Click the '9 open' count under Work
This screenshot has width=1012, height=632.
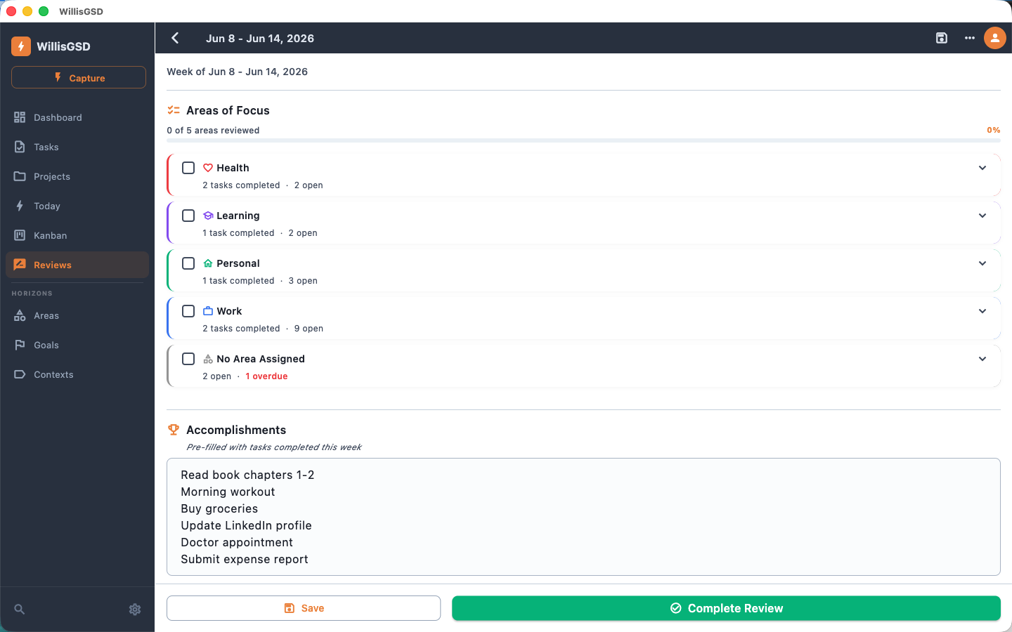(309, 329)
